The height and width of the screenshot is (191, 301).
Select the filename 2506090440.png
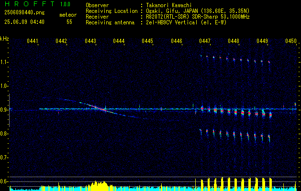(x=24, y=12)
